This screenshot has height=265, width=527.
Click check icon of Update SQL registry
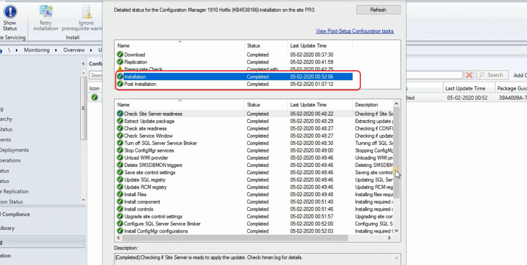click(120, 180)
